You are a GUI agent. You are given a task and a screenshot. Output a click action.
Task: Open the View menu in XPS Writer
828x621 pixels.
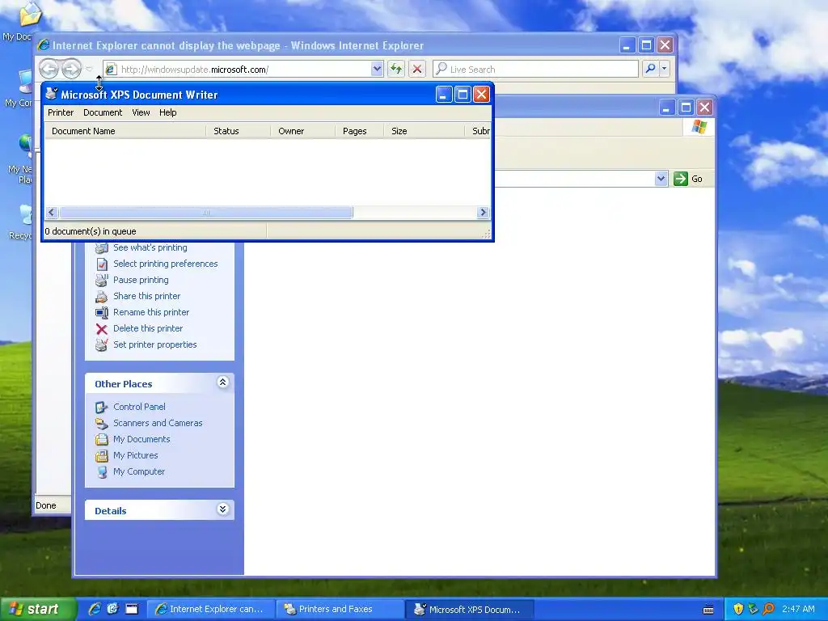coord(141,112)
